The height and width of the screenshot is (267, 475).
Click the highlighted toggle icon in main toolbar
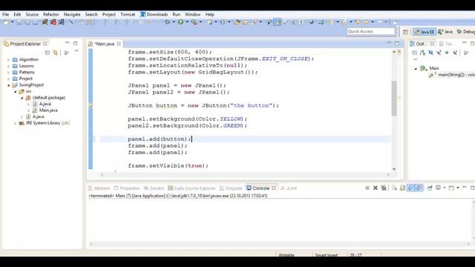point(277,22)
